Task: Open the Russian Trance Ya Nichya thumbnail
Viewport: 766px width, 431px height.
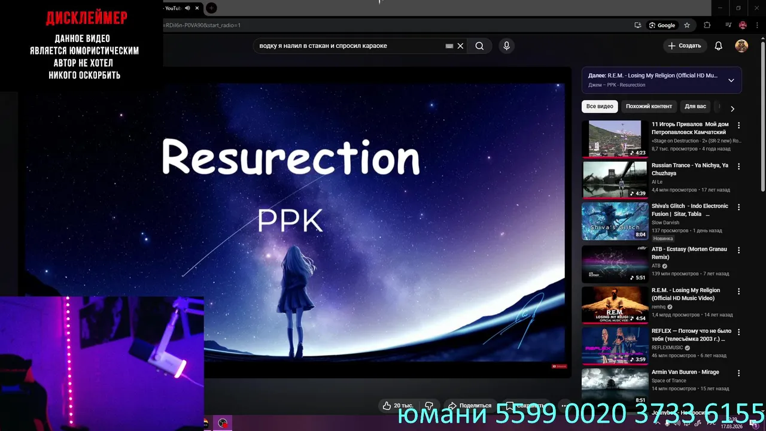Action: (615, 180)
